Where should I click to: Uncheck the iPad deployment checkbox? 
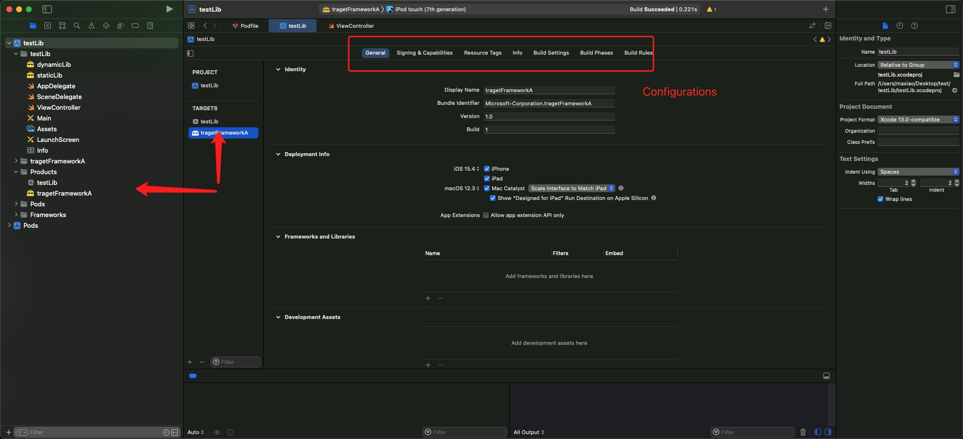tap(486, 179)
